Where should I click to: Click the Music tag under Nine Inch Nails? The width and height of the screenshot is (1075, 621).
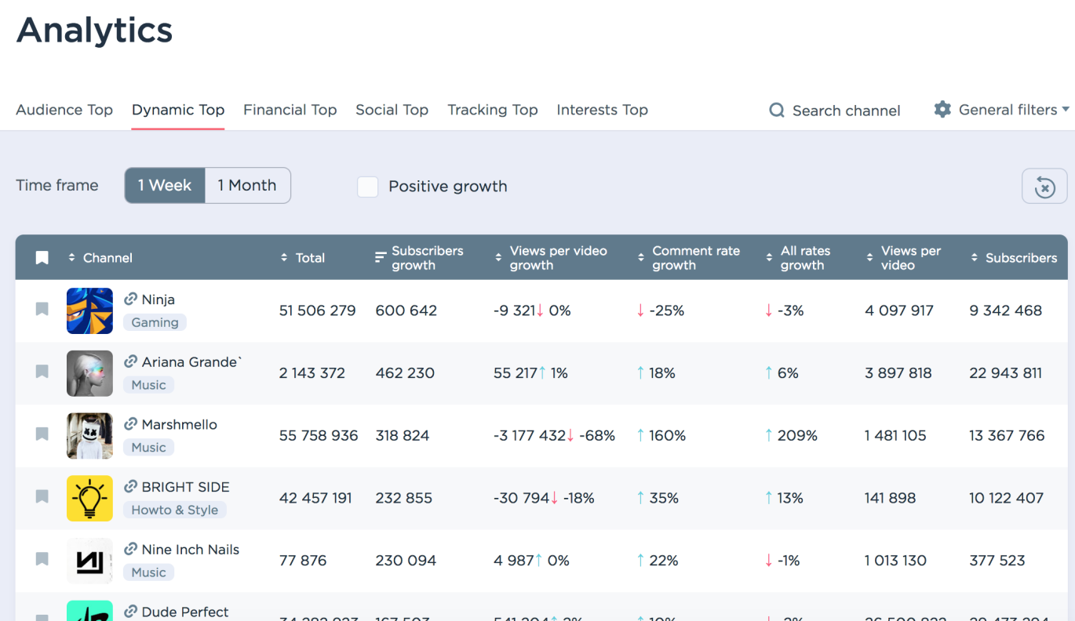[149, 572]
